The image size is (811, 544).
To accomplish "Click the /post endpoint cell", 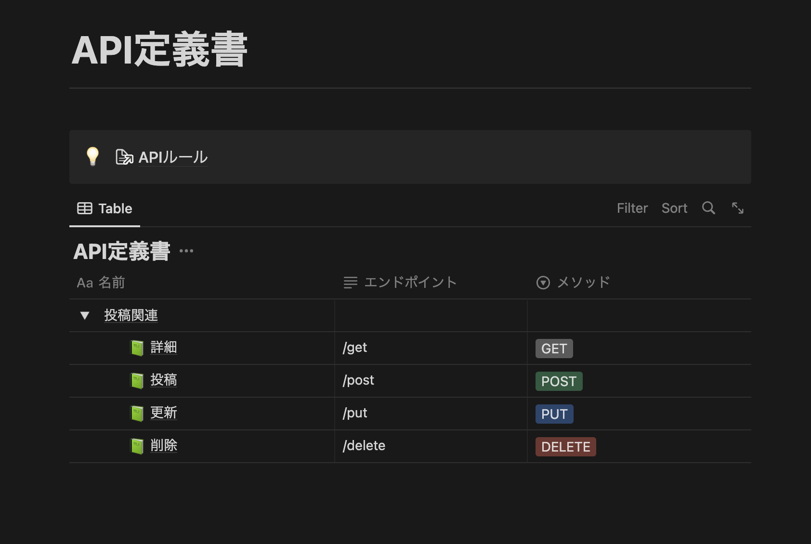I will click(x=358, y=380).
